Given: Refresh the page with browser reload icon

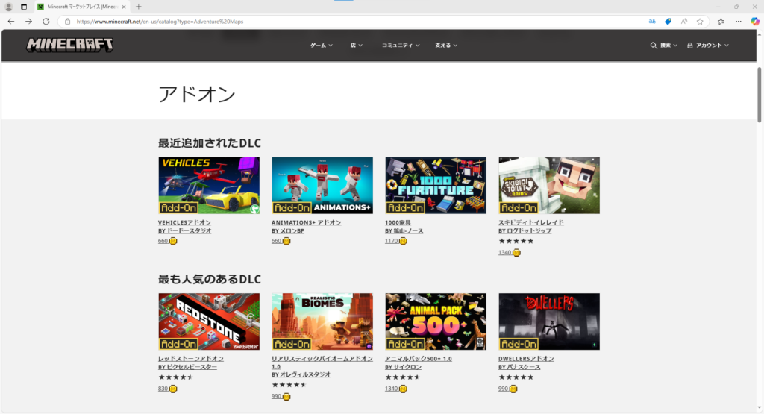Looking at the screenshot, I should click(x=46, y=22).
